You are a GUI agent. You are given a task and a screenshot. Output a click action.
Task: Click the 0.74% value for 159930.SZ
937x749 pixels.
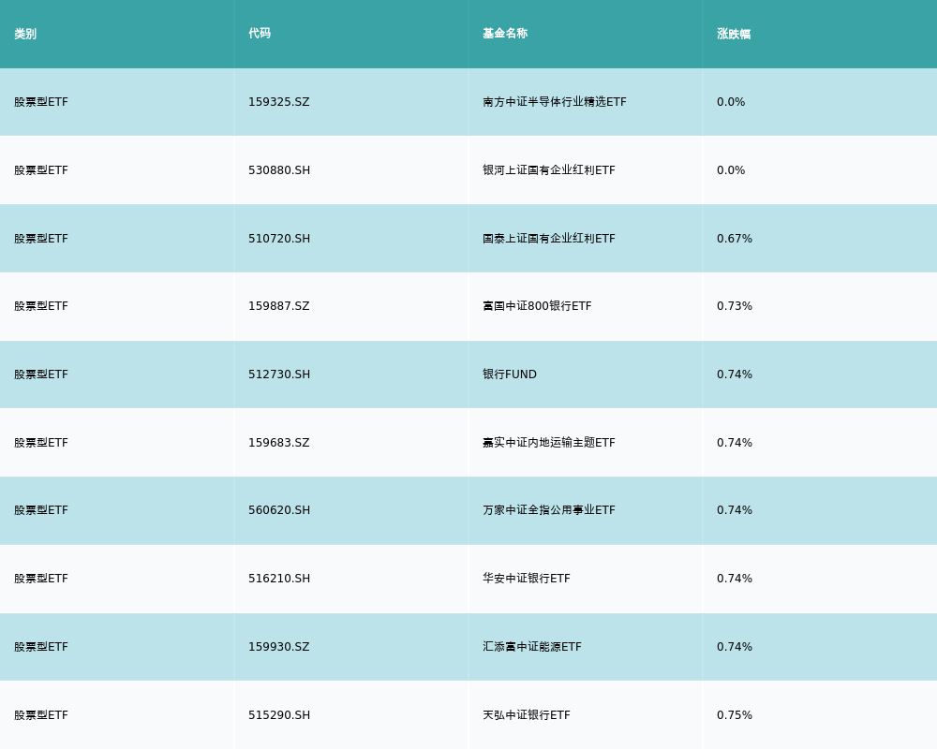(735, 647)
